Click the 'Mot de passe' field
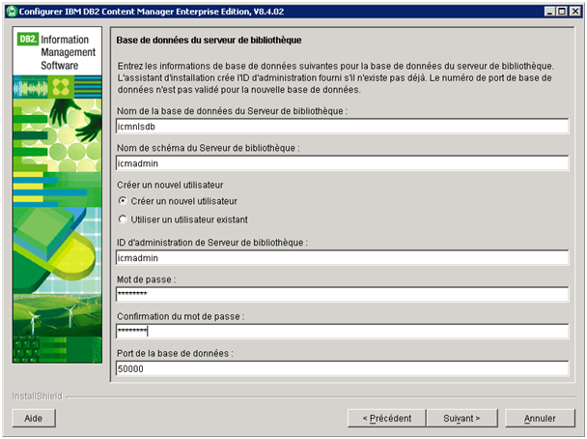 click(x=342, y=294)
